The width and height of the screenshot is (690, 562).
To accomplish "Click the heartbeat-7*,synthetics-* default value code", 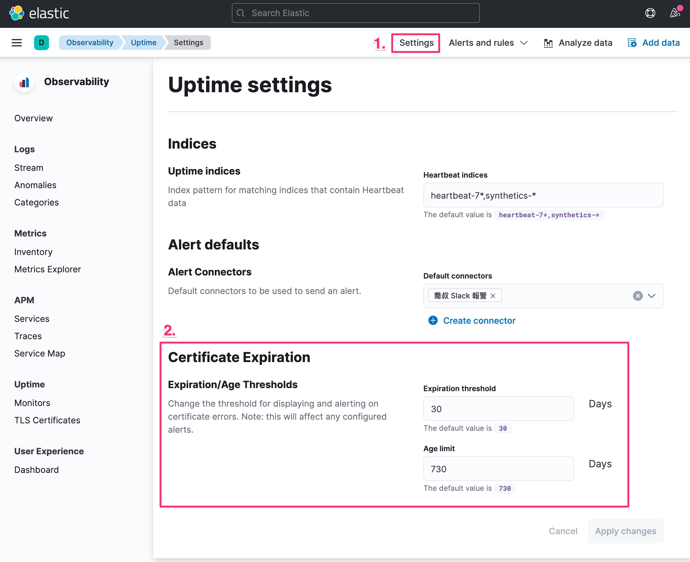I will pyautogui.click(x=549, y=215).
